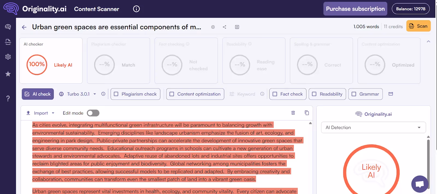
Task: Collapse the results cards with the chevron
Action: click(429, 41)
